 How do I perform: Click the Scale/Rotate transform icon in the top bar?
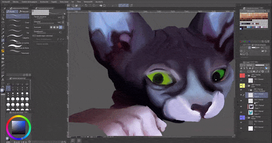click(x=104, y=5)
